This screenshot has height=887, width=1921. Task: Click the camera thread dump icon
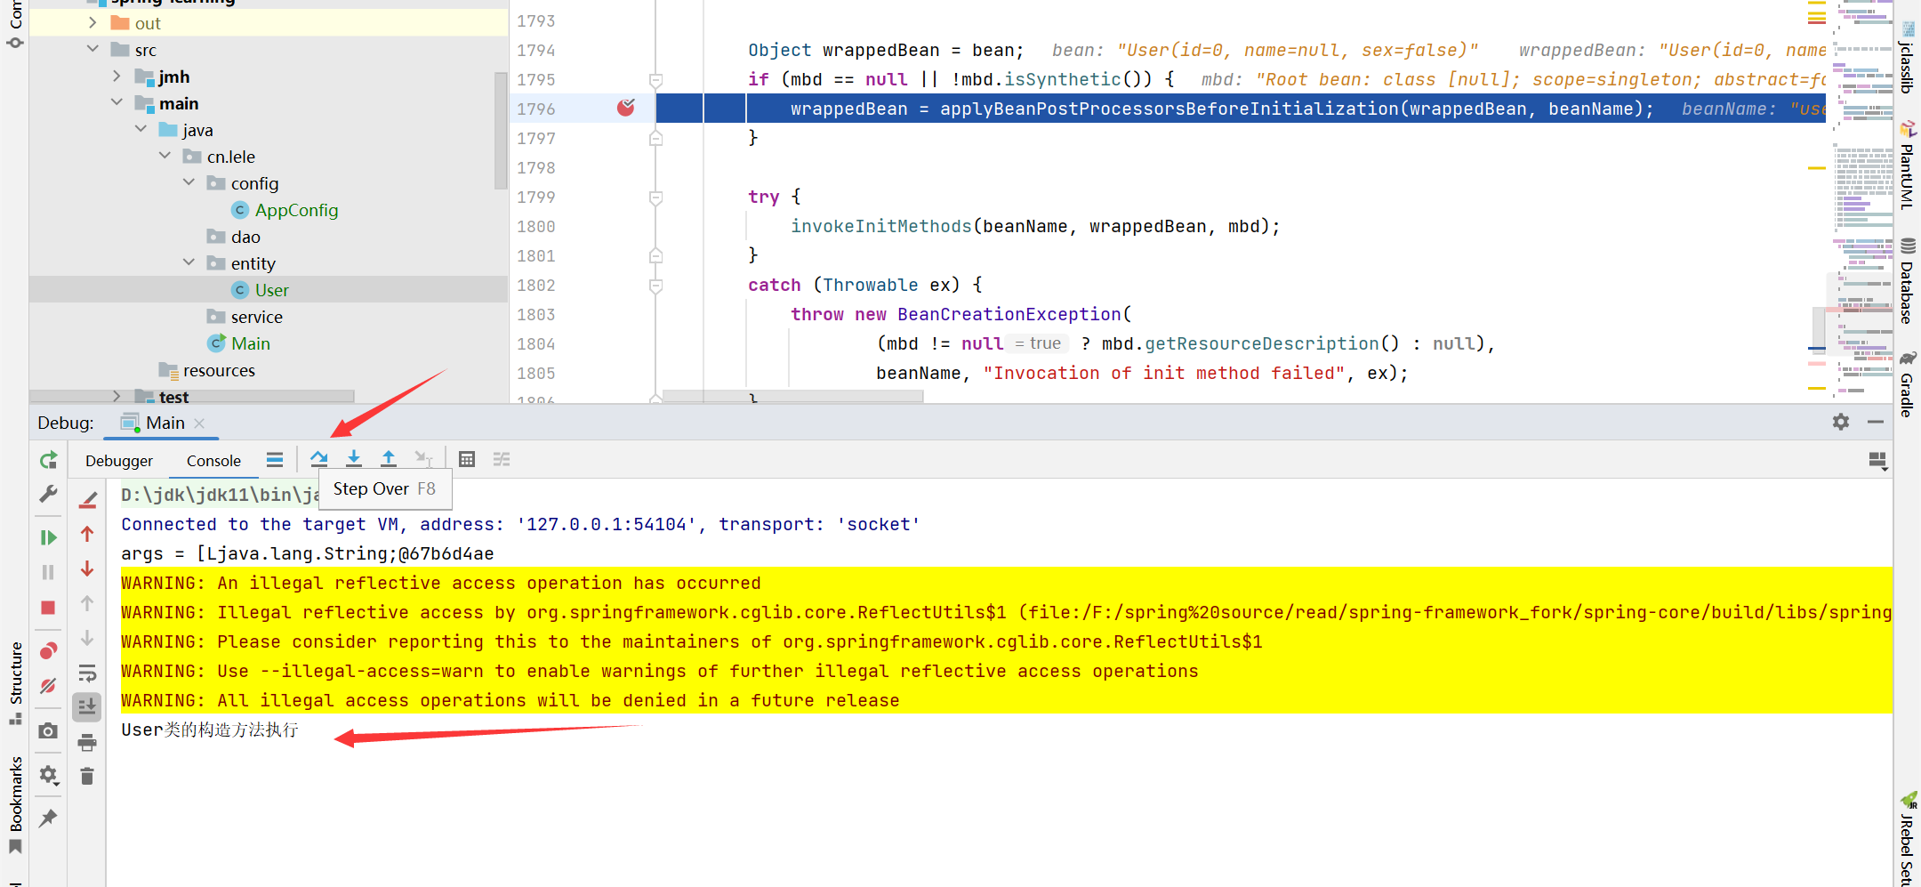click(48, 731)
